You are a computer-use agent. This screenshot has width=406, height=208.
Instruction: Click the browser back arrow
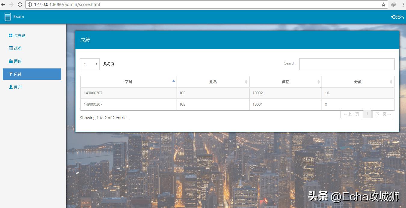(x=3, y=5)
